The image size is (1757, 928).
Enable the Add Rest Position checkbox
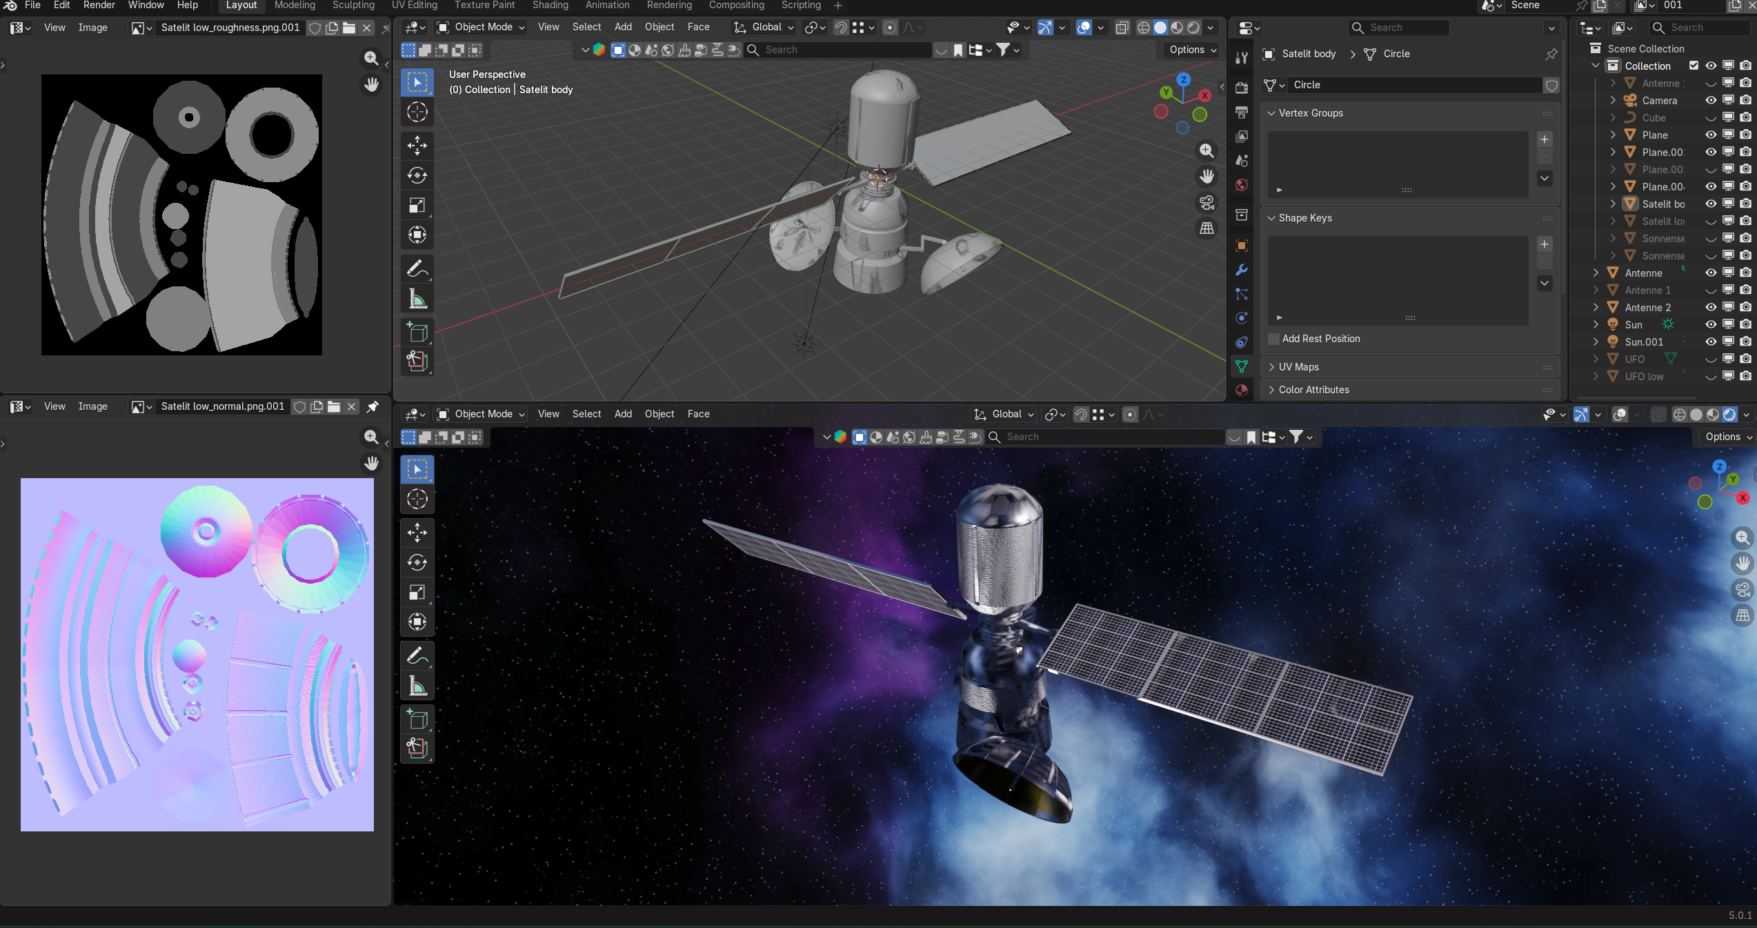coord(1274,339)
